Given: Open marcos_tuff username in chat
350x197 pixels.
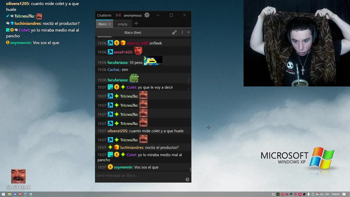Looking at the screenshot, I should tap(138, 43).
